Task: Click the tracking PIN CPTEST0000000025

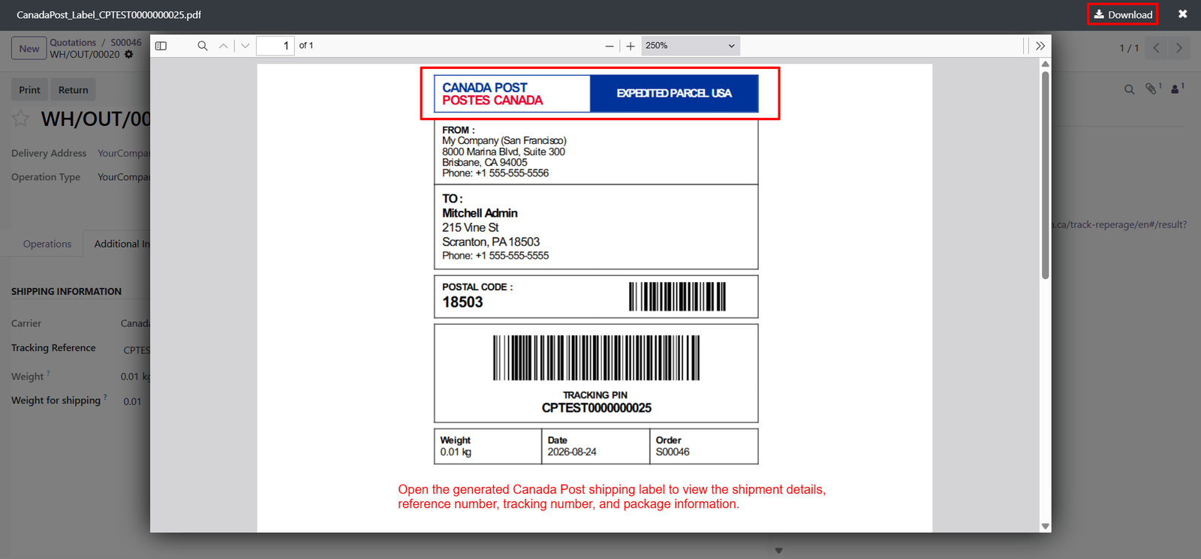Action: point(597,407)
